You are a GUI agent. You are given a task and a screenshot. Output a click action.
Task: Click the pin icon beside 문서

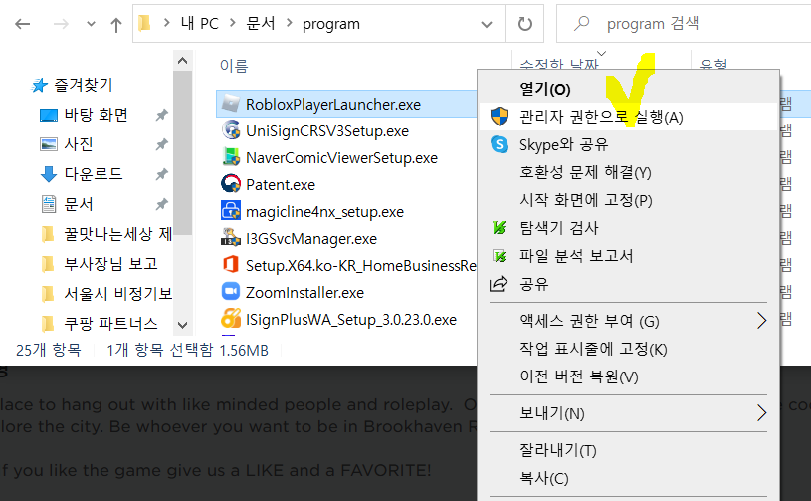pos(162,204)
